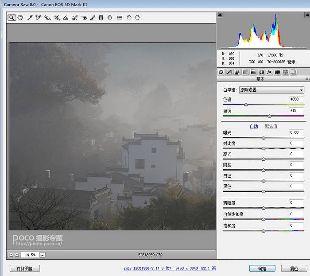The width and height of the screenshot is (310, 276).
Task: Select the Spot Removal tool
Action: pyautogui.click(x=74, y=18)
